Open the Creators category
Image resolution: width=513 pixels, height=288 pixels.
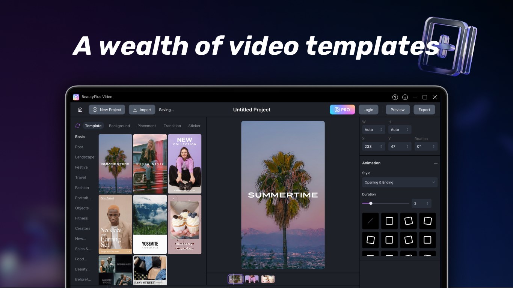83,228
